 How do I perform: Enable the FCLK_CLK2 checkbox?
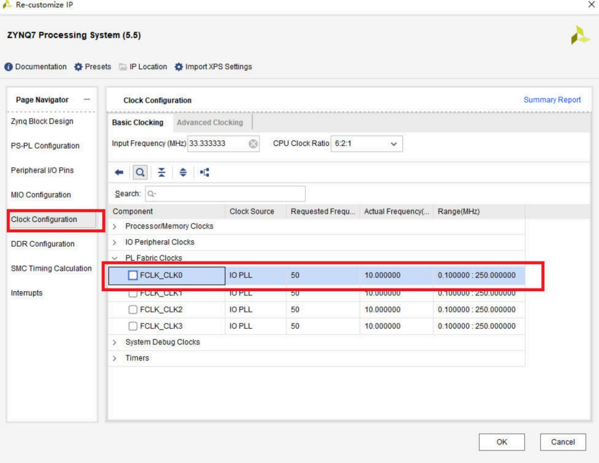click(134, 310)
